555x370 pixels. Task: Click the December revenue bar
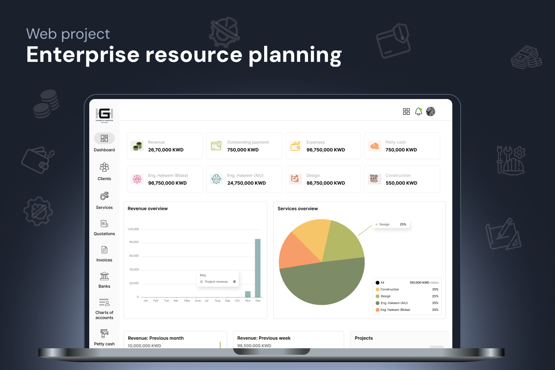coord(258,268)
